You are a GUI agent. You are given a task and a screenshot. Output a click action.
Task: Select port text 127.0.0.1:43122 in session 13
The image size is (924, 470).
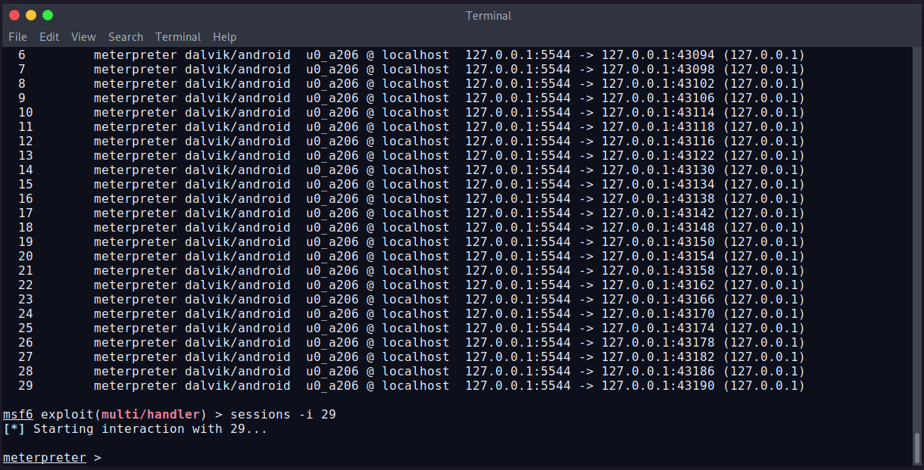click(658, 155)
